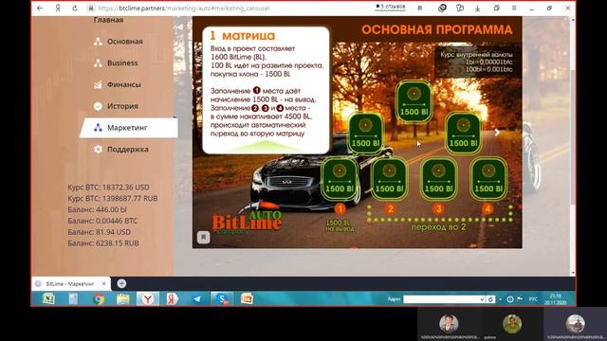Image resolution: width=607 pixels, height=341 pixels.
Task: Click the bookmark icon on the slide
Action: tap(204, 237)
